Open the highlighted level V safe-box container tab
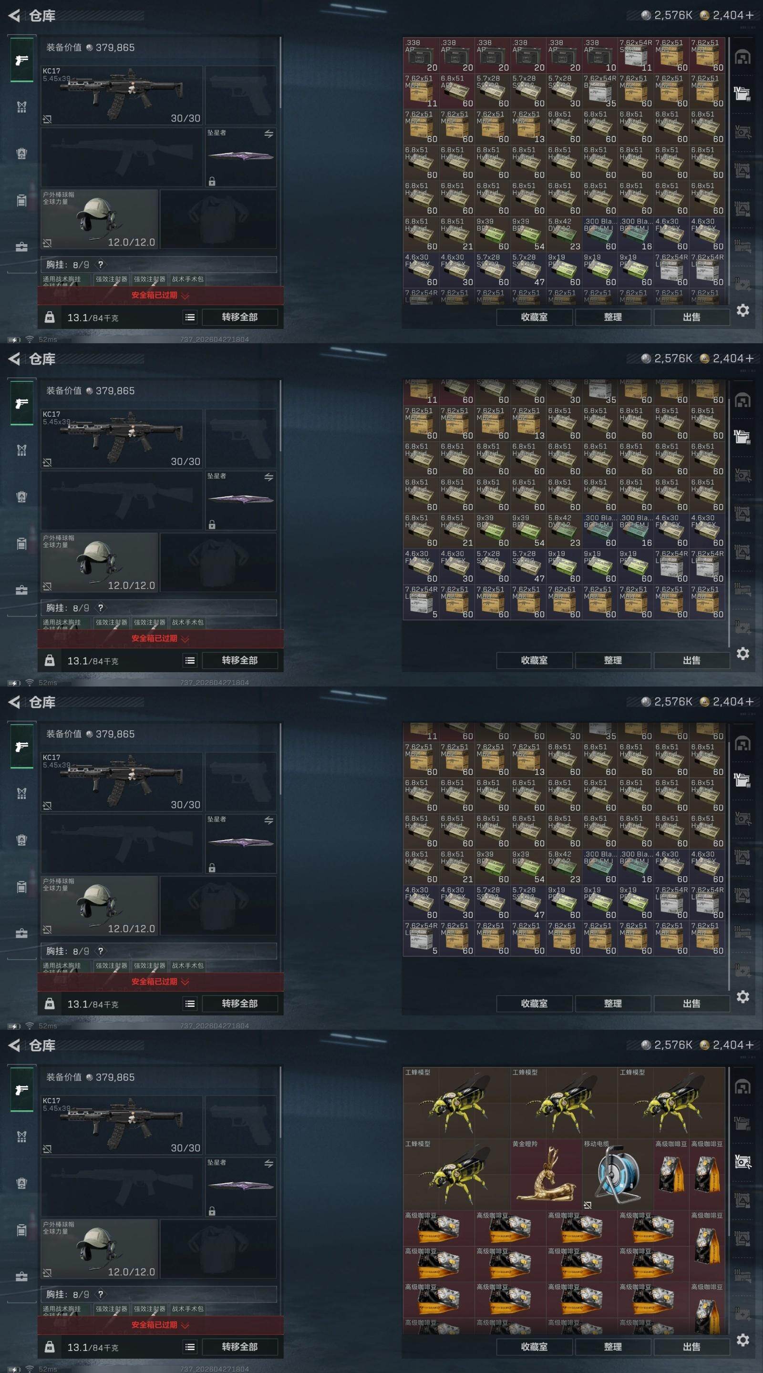 743,1161
